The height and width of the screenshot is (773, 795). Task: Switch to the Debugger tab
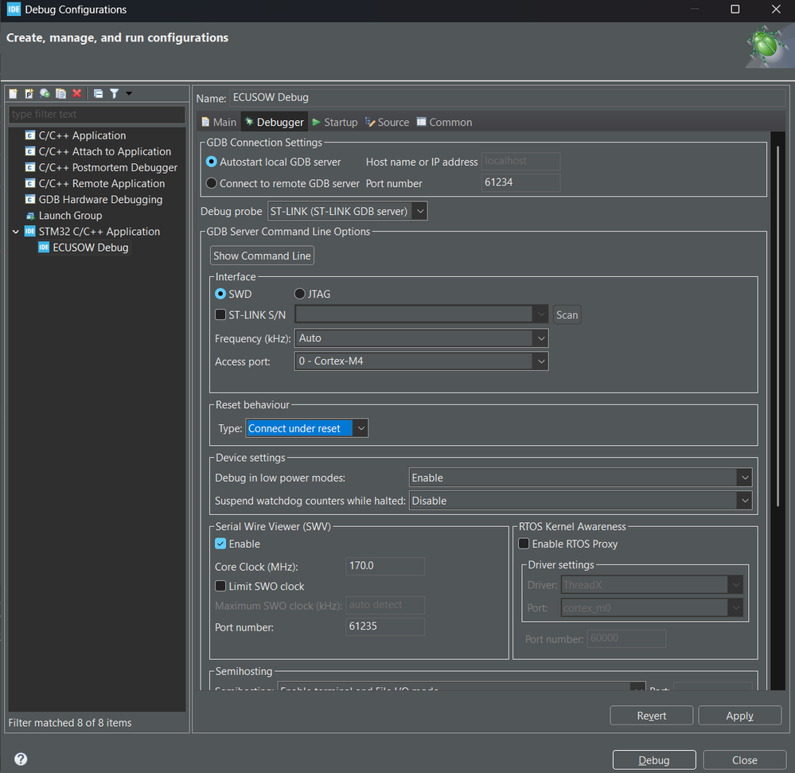[x=275, y=122]
